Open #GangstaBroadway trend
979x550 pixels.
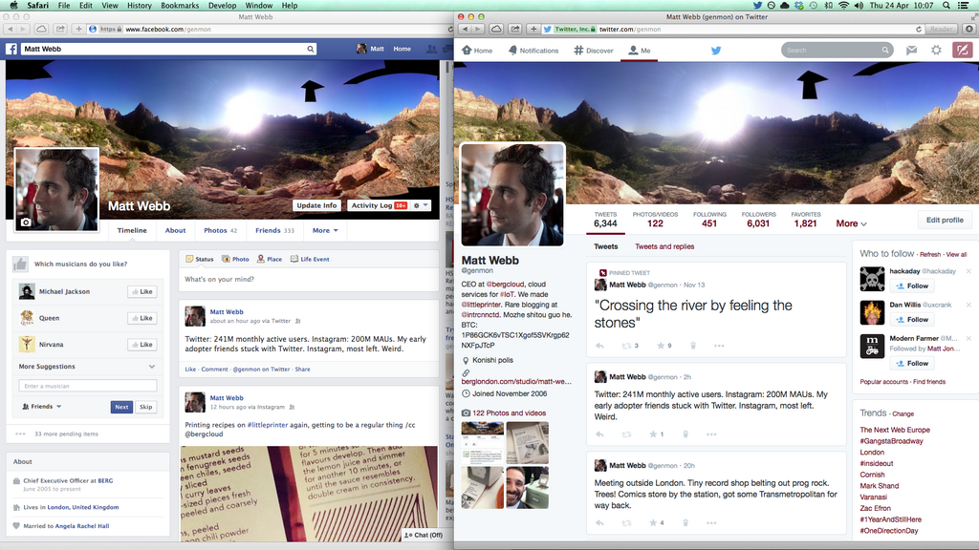891,441
